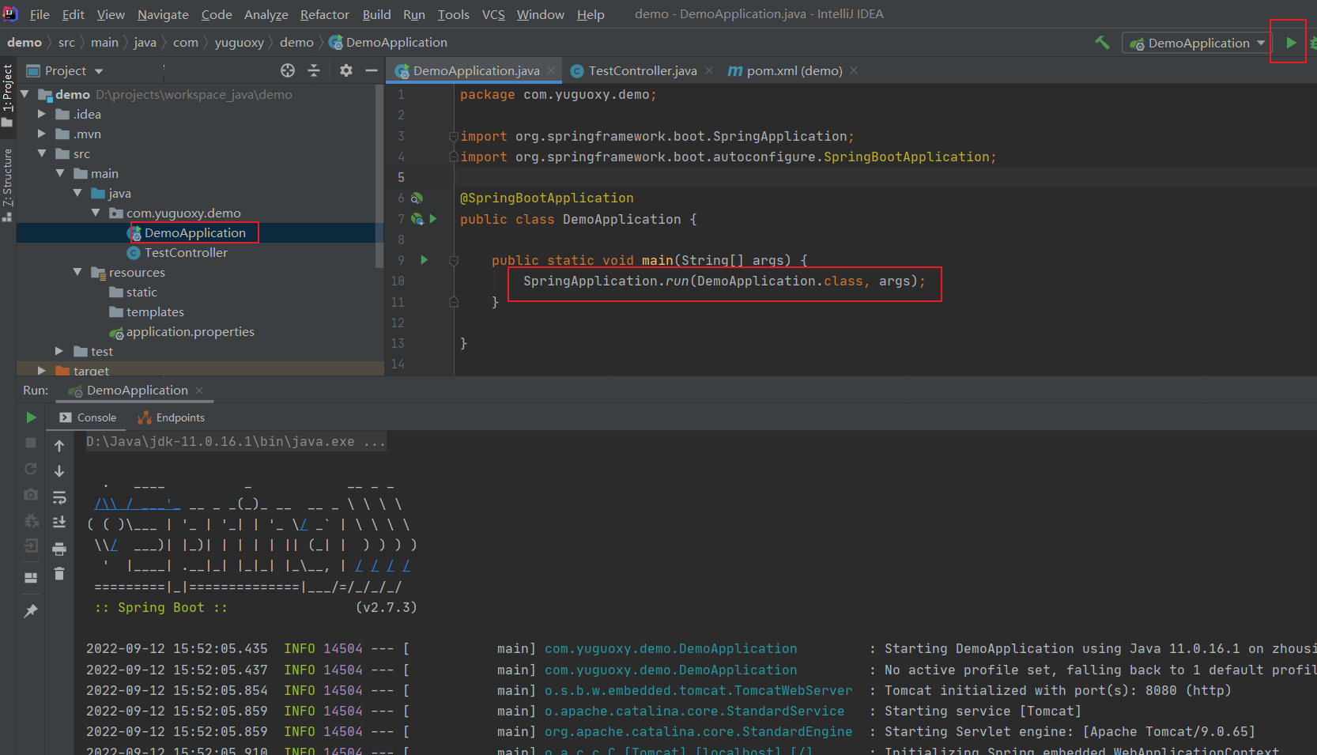Screen dimensions: 1317x755
Task: Expand the .mvn folder
Action: coord(42,134)
